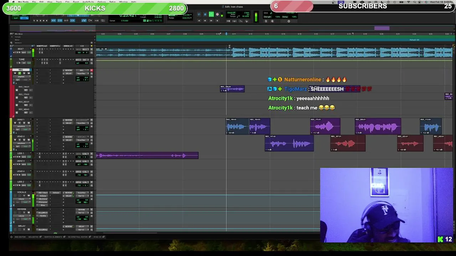Open the Window menu
Image resolution: width=456 pixels, height=256 pixels.
pos(123,2)
